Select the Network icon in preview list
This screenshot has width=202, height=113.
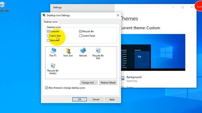point(83,52)
